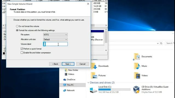Click the This PC monitor icon
Image resolution: width=175 pixels, height=98 pixels.
[x=65, y=85]
